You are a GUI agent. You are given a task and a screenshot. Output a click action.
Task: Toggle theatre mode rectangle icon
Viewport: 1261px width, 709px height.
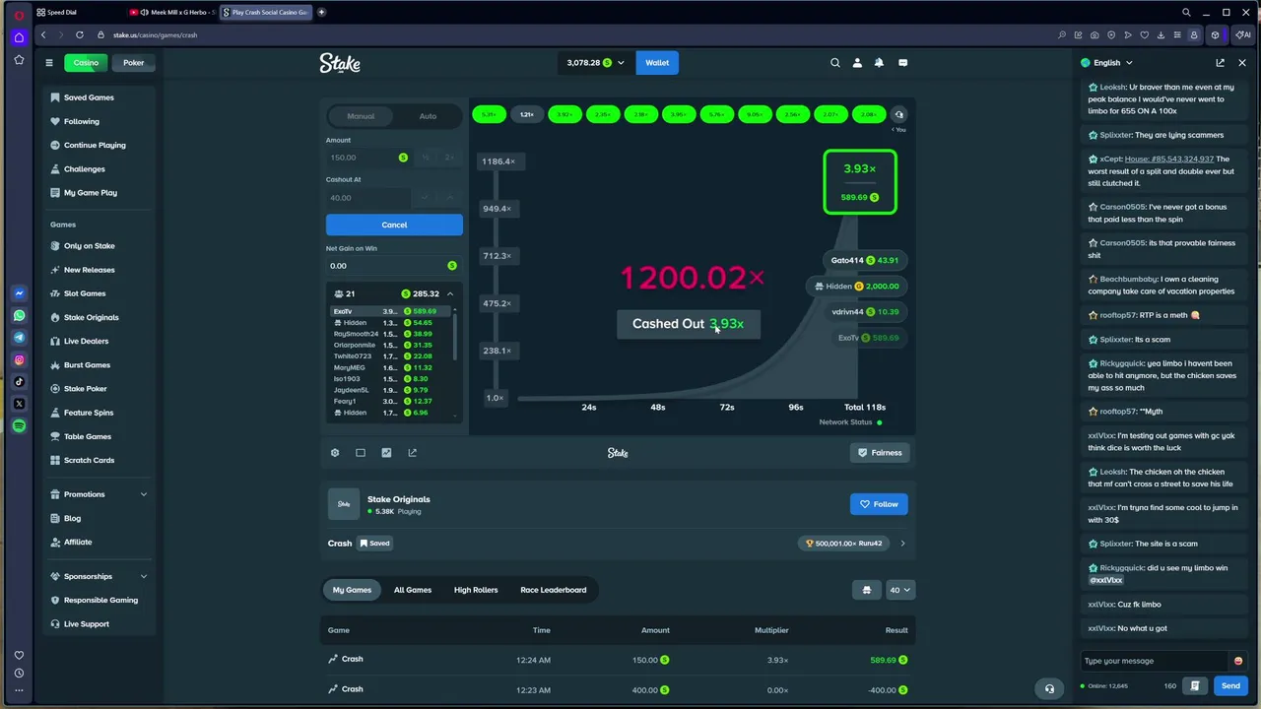(361, 453)
